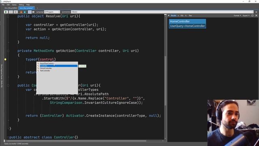Viewport: 259px width, 146px height.
Task: Open the Export dropdown in results panel
Action: click(246, 15)
